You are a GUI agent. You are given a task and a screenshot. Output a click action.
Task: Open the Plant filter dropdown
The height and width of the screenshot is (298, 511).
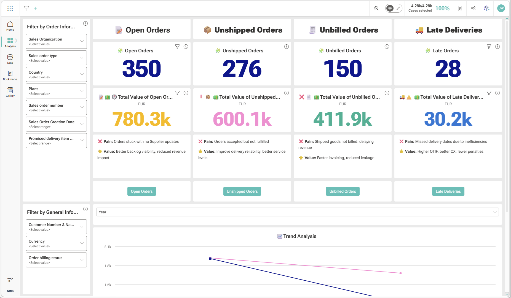[x=56, y=91]
